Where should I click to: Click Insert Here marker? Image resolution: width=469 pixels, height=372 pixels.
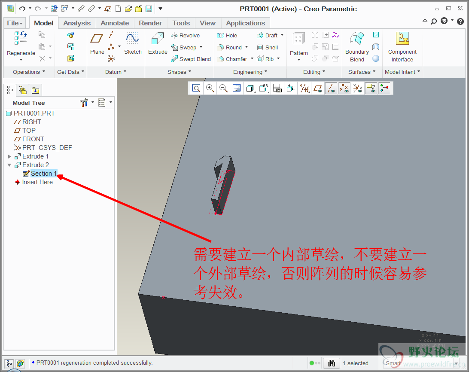click(37, 182)
